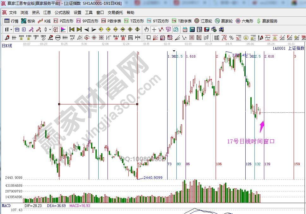Click the 2440.9099 low price marker

click(x=153, y=178)
